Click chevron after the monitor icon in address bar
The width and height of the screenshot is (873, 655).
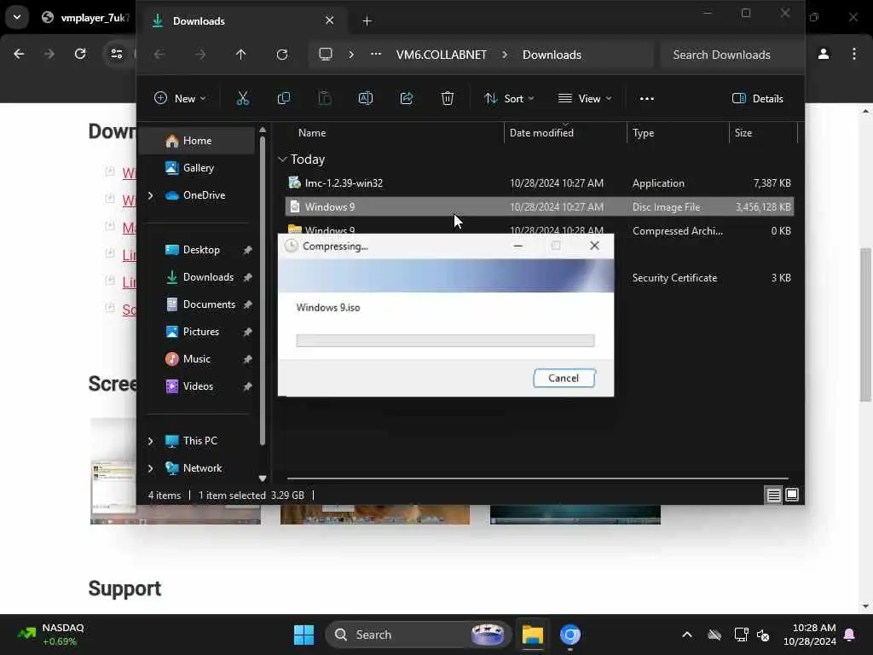point(350,55)
